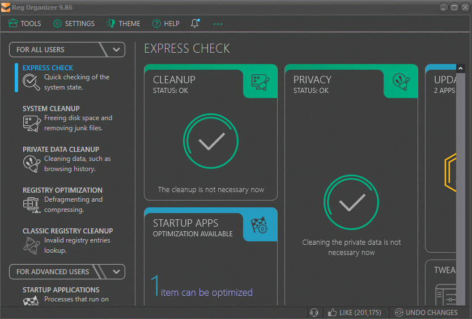Click the Private Data Cleanup icon
Image resolution: width=472 pixels, height=319 pixels.
pos(32,164)
